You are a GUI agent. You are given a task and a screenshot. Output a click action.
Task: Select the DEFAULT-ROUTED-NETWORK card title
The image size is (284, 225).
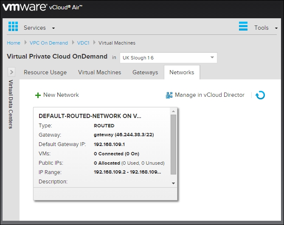click(x=90, y=115)
